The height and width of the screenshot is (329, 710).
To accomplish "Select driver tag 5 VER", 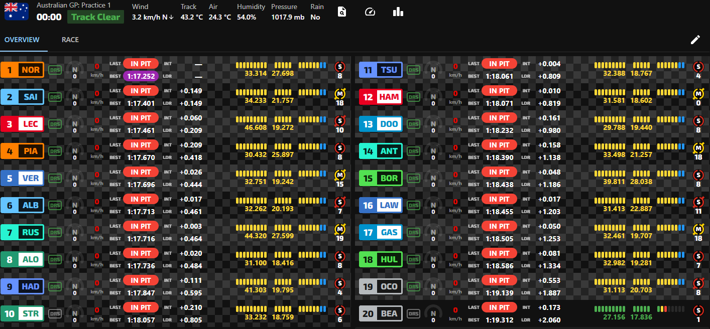I will tap(23, 178).
